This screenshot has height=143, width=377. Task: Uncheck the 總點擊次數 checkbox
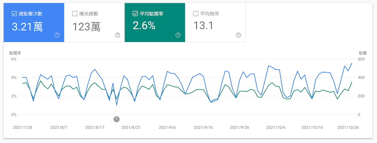(14, 14)
